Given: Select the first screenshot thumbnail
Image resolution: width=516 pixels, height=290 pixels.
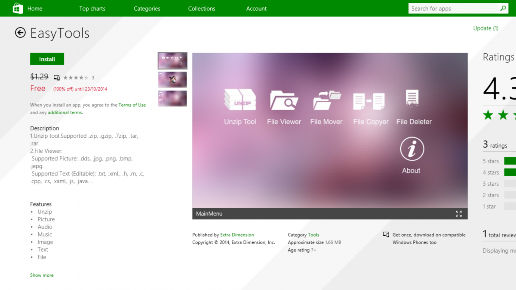Looking at the screenshot, I should 172,61.
